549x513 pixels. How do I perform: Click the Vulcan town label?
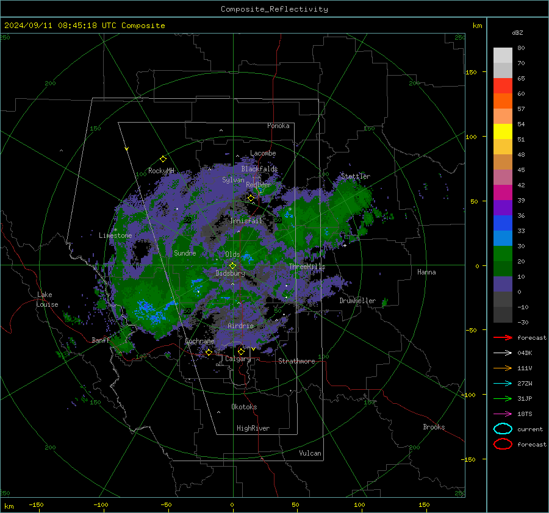click(310, 453)
